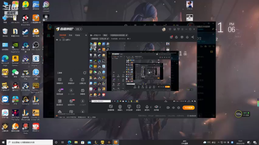Open the notification bell in stream toolbar
The image size is (259, 145).
[x=187, y=37]
